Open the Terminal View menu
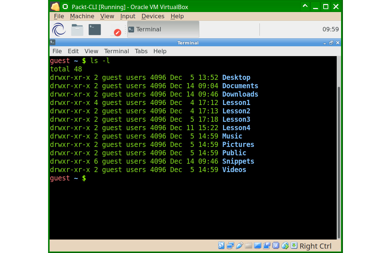Image resolution: width=391 pixels, height=253 pixels. pos(91,51)
